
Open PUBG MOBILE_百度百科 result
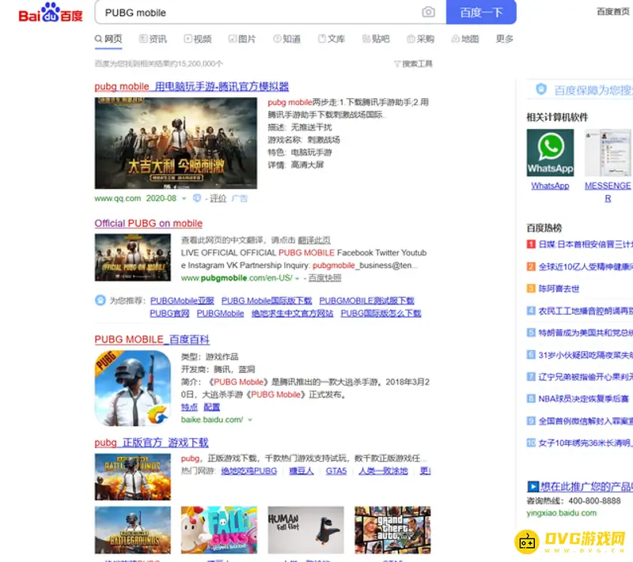click(x=152, y=339)
